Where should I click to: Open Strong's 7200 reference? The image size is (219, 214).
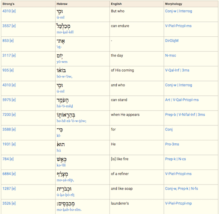pos(6,115)
